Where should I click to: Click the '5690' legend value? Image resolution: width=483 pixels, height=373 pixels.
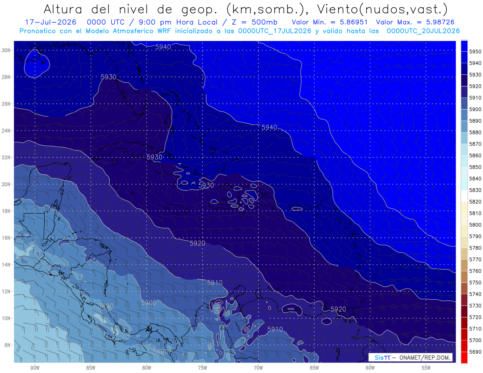tap(475, 352)
